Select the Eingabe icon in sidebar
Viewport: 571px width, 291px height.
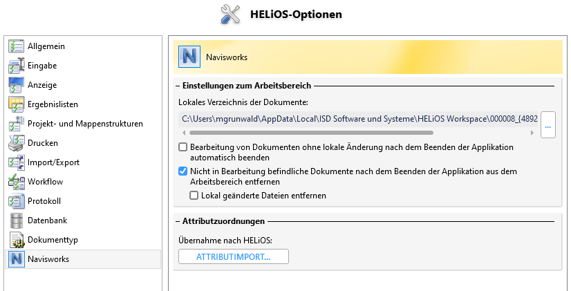[16, 66]
